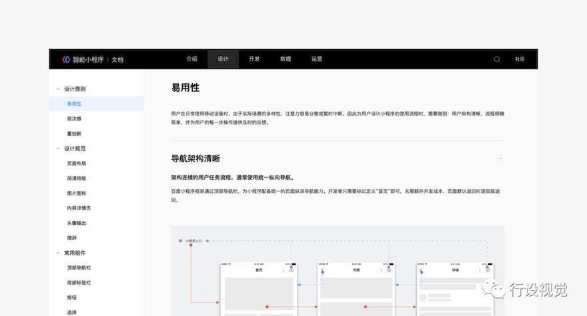Switch to the 开发 tab
587x316 pixels.
254,59
